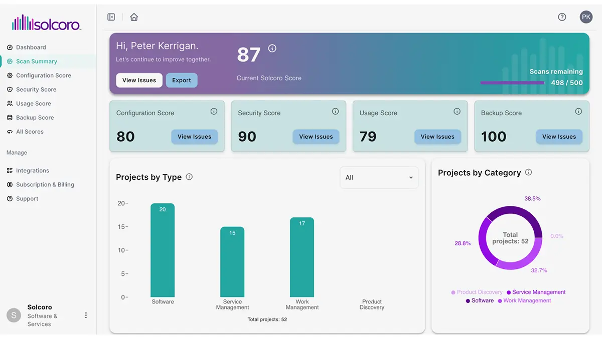This screenshot has width=602, height=339.
Task: Click info icon next to Projects by Category
Action: tap(528, 172)
